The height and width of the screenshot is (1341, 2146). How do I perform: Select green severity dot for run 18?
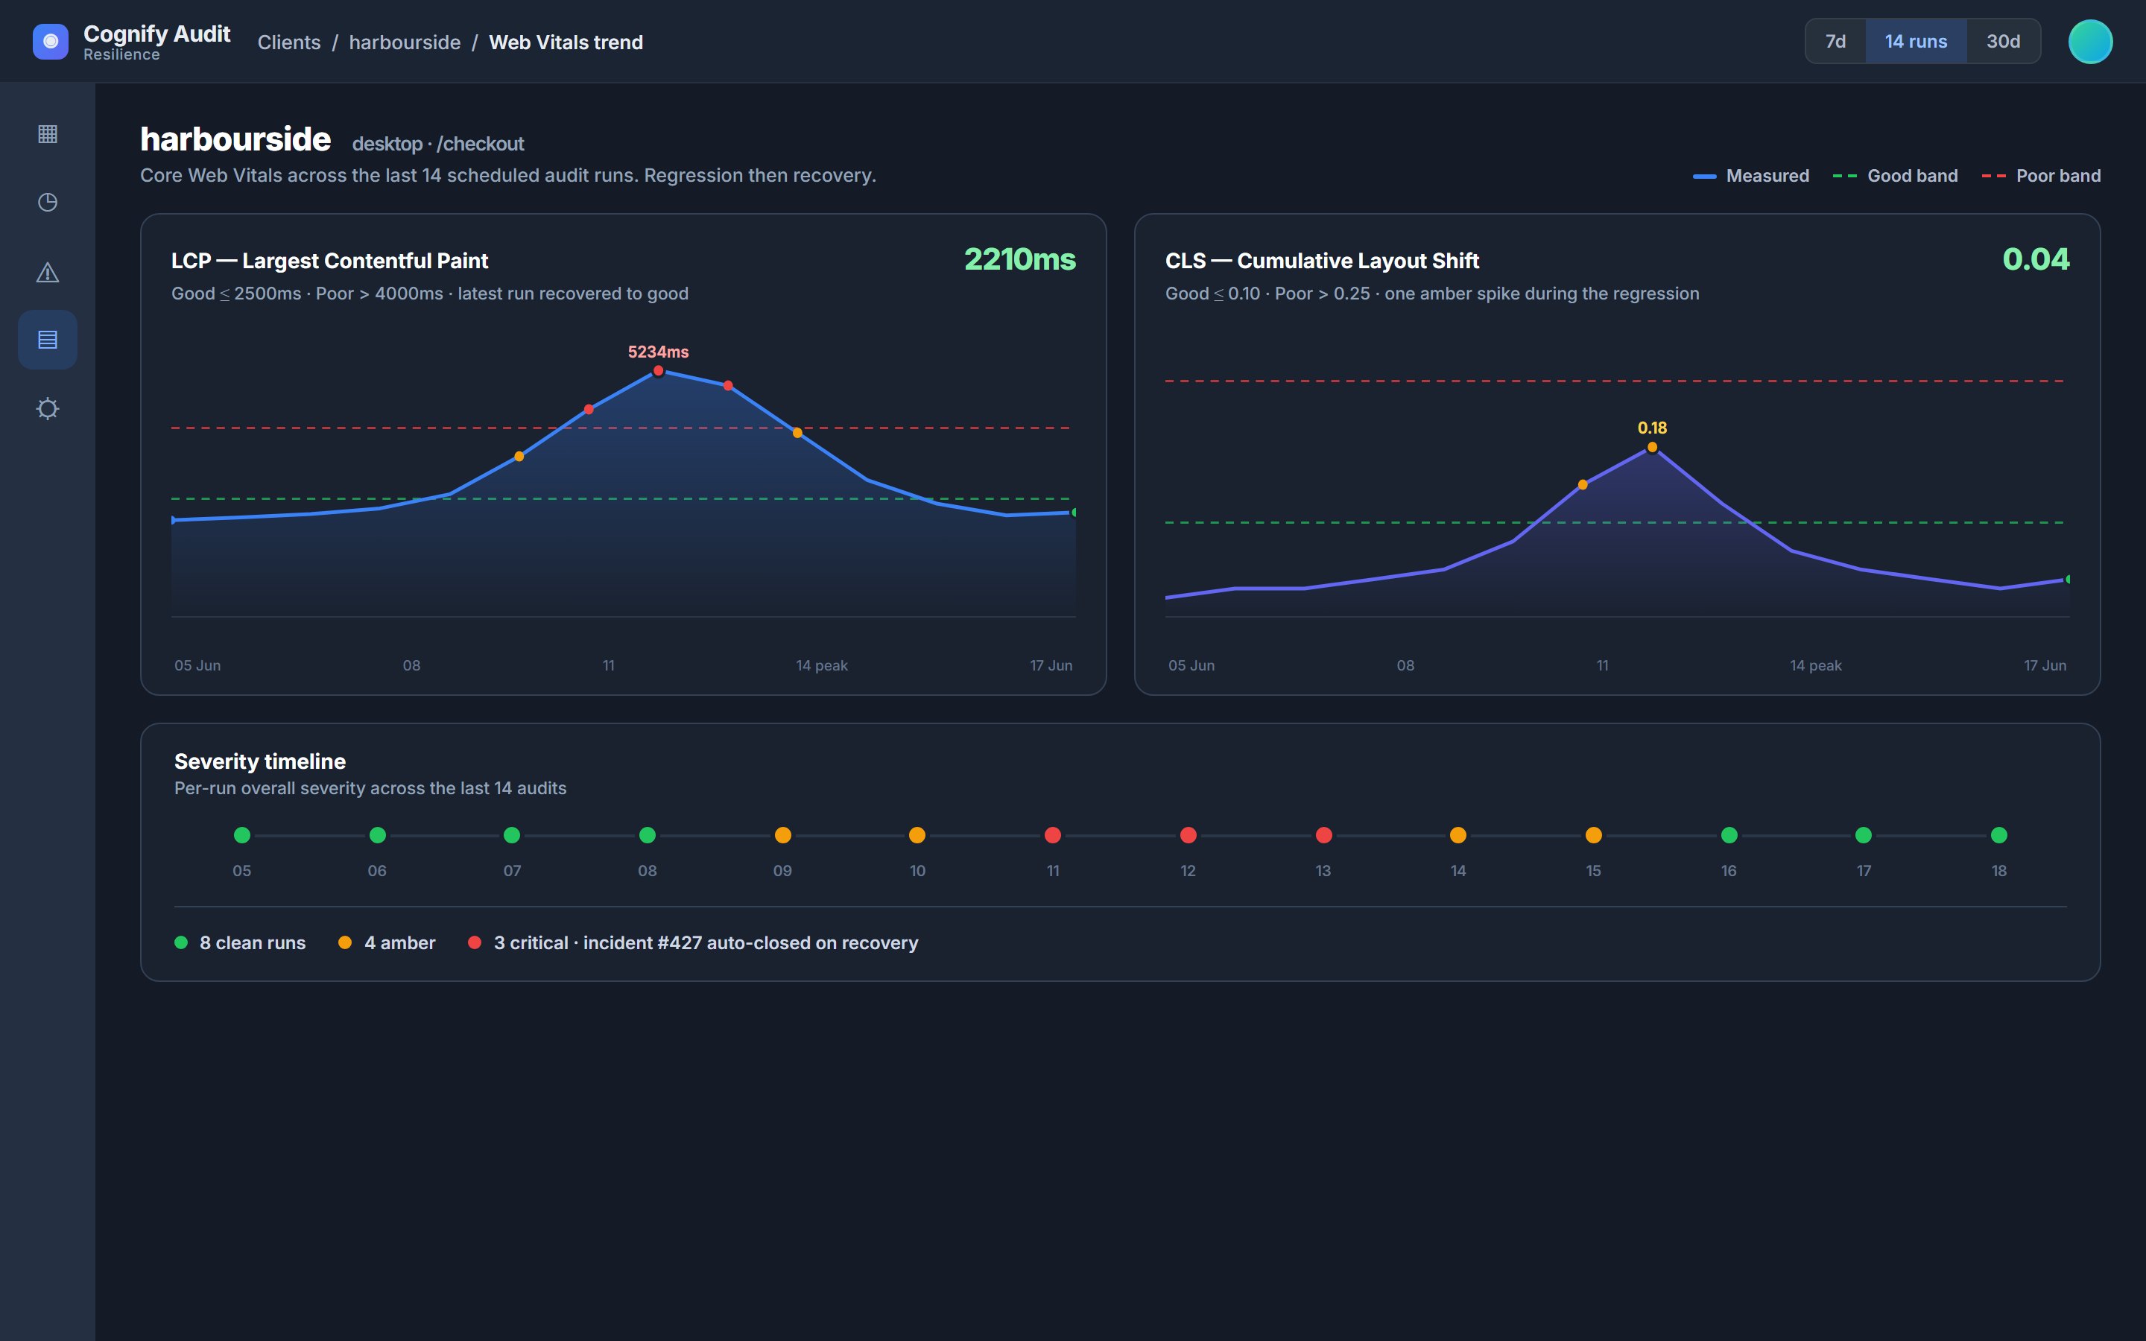pyautogui.click(x=1998, y=834)
